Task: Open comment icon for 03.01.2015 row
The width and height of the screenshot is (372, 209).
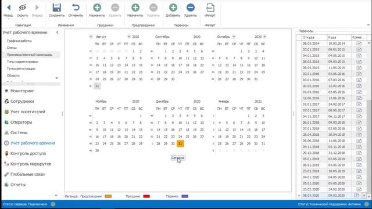Action: click(x=359, y=49)
